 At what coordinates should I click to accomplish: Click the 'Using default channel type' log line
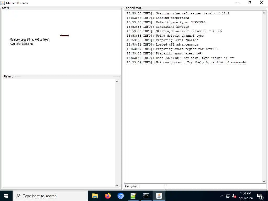(x=164, y=36)
